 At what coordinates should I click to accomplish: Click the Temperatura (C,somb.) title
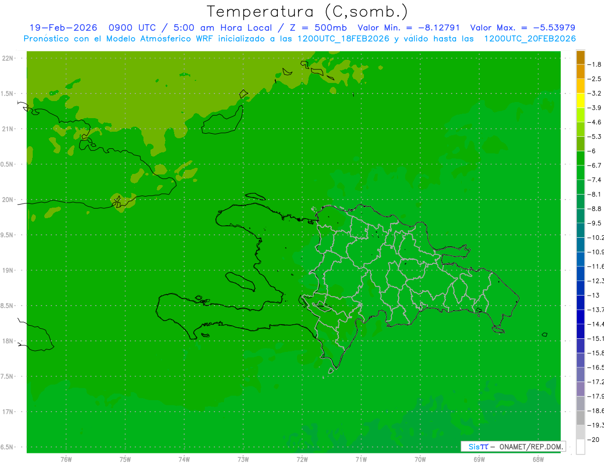click(x=308, y=12)
